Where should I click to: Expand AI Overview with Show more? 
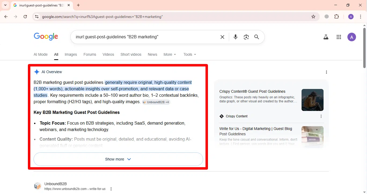118,159
